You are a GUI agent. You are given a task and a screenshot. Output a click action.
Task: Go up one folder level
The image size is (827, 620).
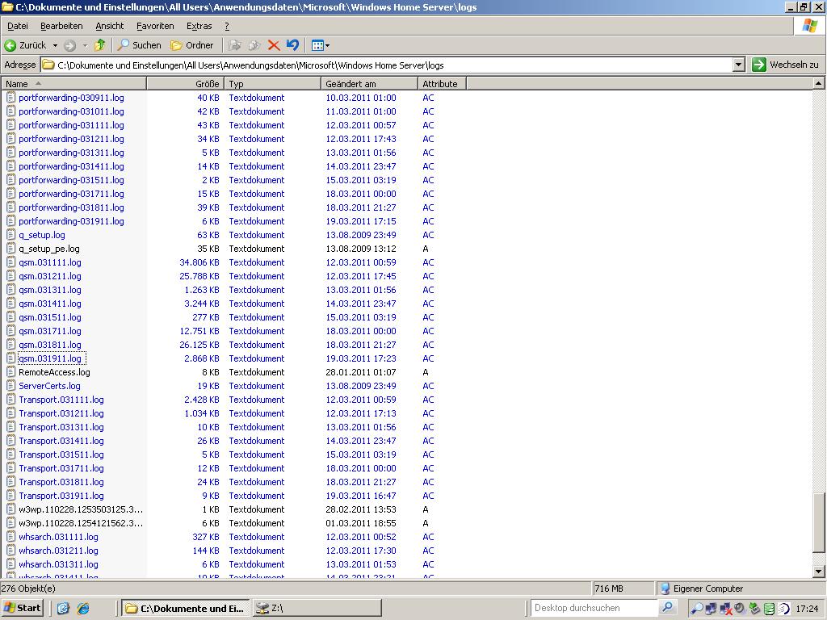coord(99,45)
